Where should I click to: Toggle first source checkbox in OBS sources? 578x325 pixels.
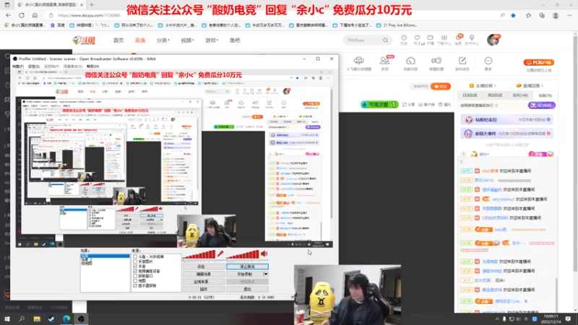135,256
